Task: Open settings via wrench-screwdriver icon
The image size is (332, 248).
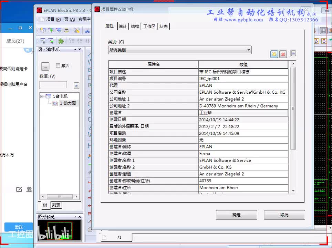Action: (x=77, y=30)
